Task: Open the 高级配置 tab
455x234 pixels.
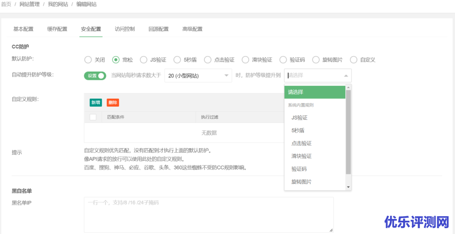Action: tap(192, 29)
